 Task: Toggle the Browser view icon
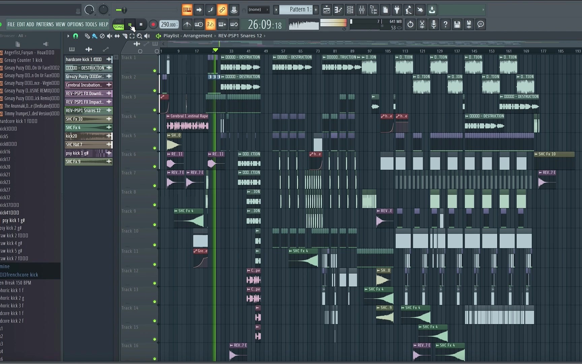point(374,10)
